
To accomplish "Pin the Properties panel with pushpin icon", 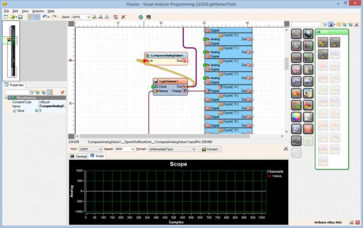I will (62, 92).
